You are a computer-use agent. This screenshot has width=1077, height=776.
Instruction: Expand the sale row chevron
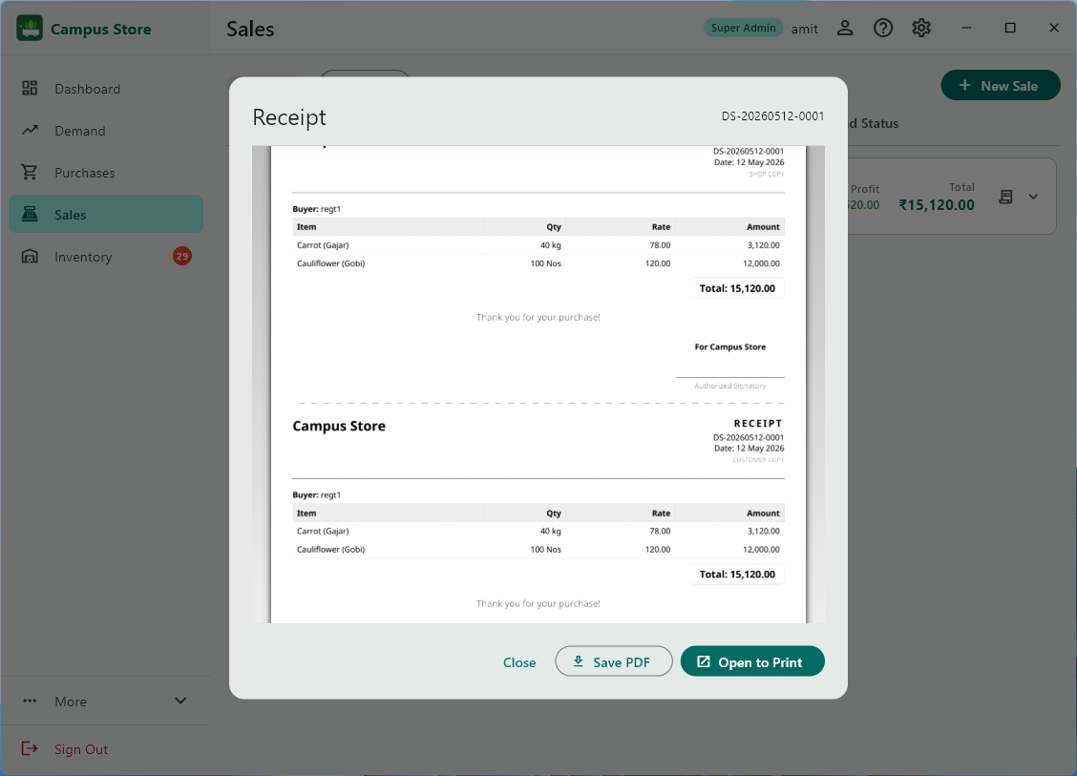(1033, 197)
